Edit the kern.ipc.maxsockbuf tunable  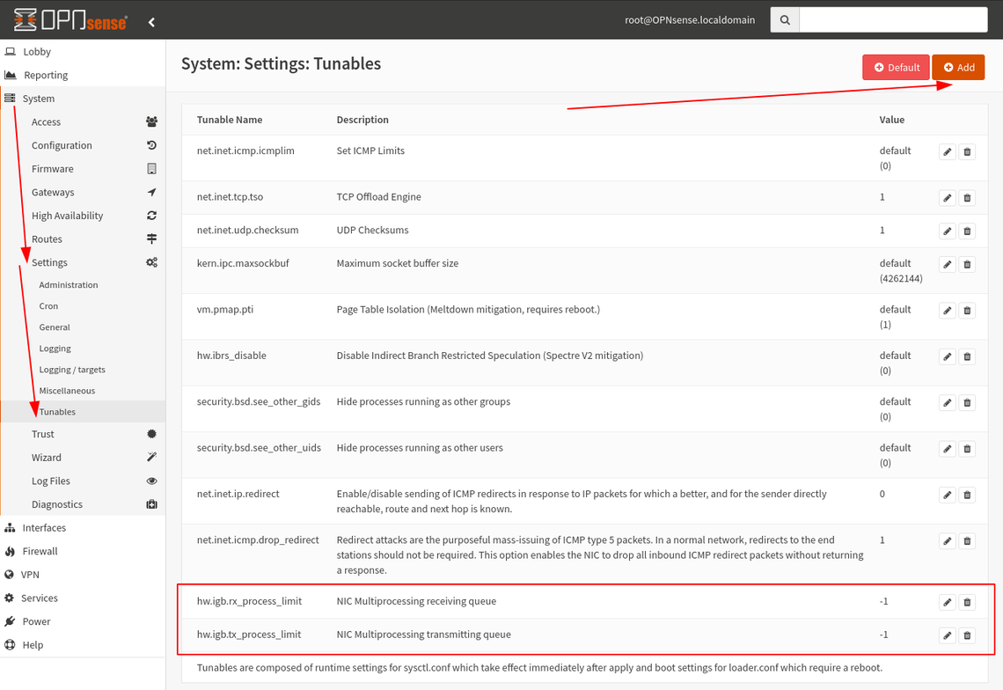(948, 264)
